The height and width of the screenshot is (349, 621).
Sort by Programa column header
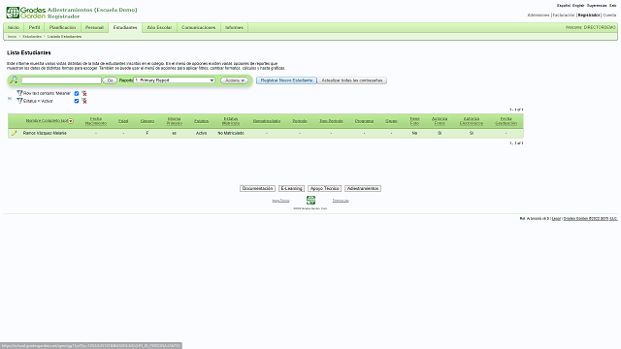pyautogui.click(x=364, y=121)
